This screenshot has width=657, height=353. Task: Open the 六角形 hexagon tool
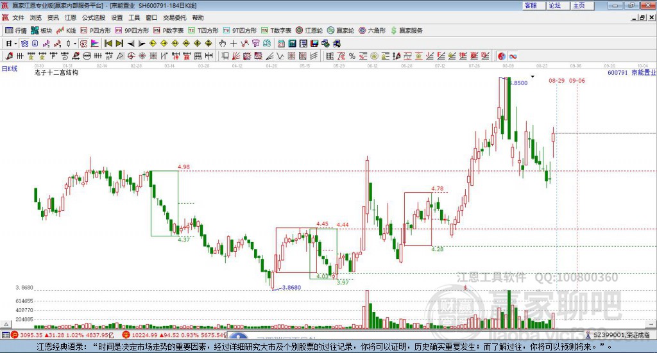click(372, 31)
